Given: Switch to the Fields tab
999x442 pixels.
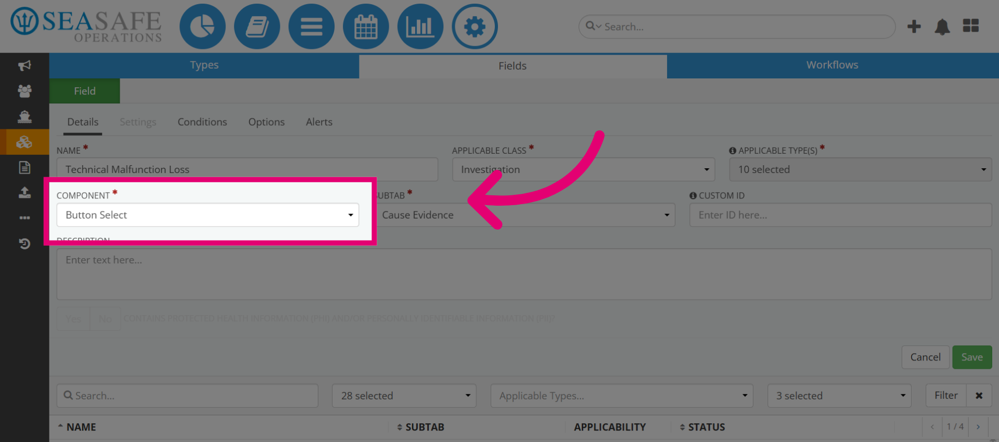Looking at the screenshot, I should tap(513, 66).
